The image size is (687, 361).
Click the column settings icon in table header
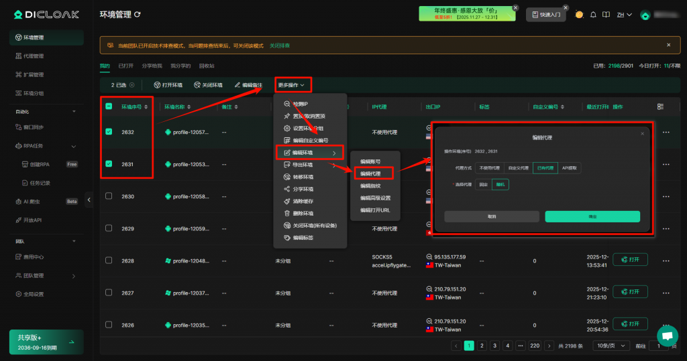point(660,106)
